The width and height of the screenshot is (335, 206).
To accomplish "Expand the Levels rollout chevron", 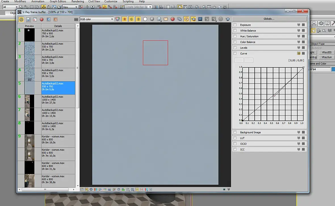I will 299,48.
